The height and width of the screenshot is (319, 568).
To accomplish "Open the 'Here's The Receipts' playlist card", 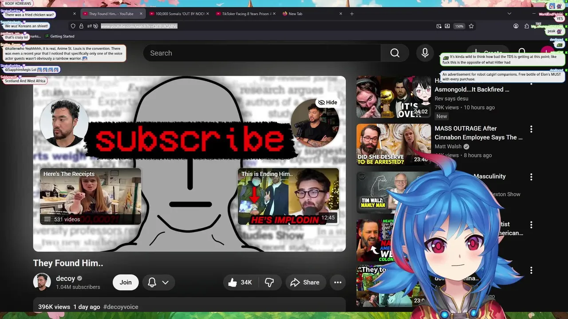I will 91,196.
